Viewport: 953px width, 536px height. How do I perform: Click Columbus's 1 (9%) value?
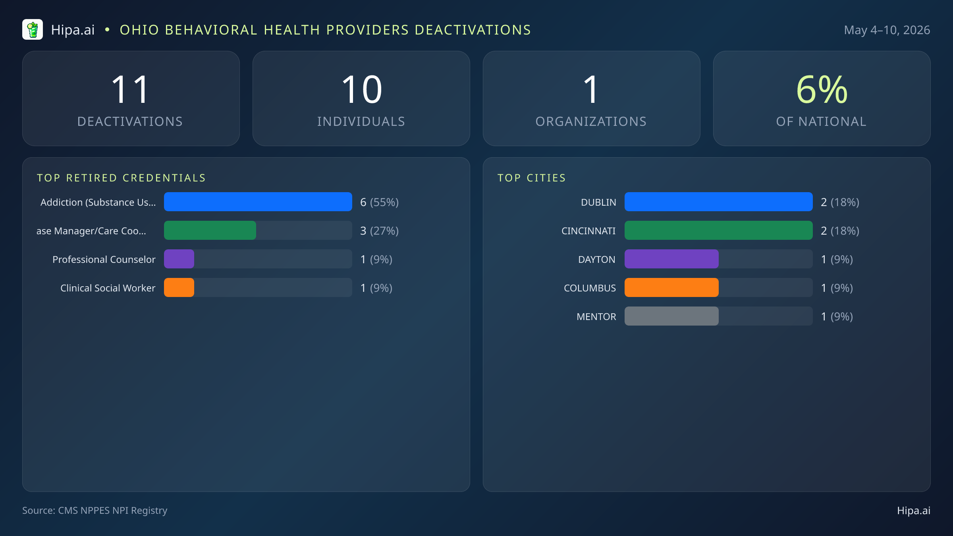837,288
